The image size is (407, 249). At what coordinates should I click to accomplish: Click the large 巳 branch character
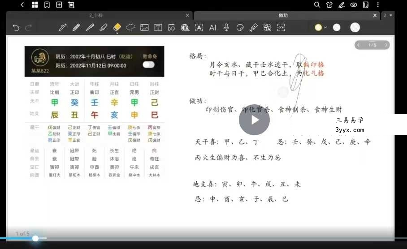pyautogui.click(x=155, y=115)
